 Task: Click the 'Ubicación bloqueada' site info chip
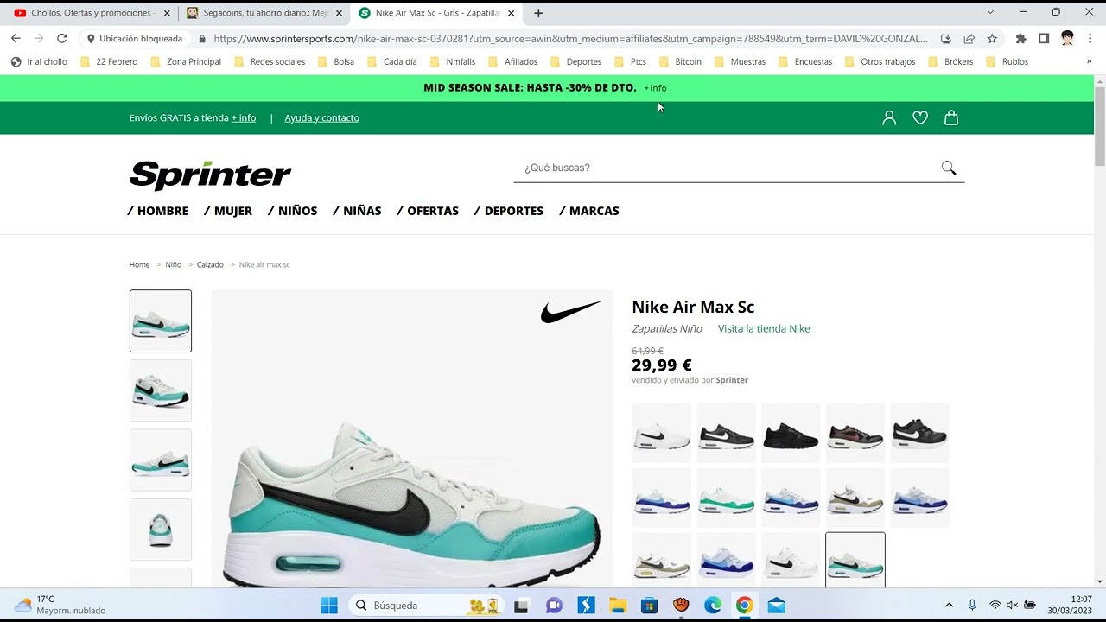(135, 38)
